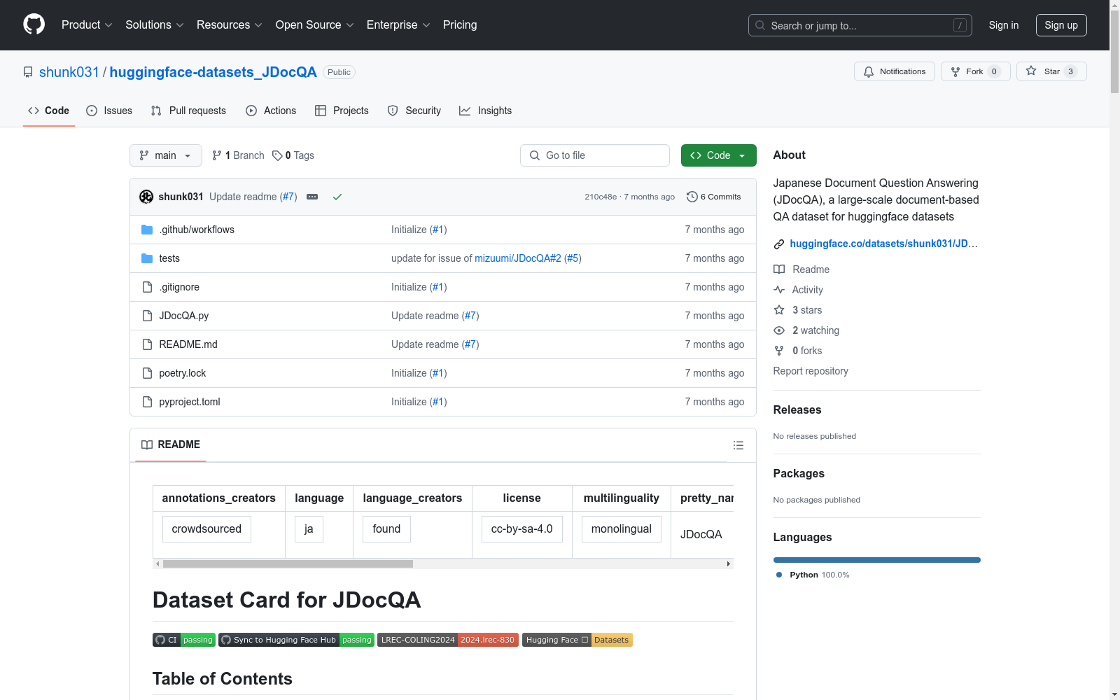Image resolution: width=1120 pixels, height=700 pixels.
Task: Click the green commit status checkmark
Action: pos(337,197)
